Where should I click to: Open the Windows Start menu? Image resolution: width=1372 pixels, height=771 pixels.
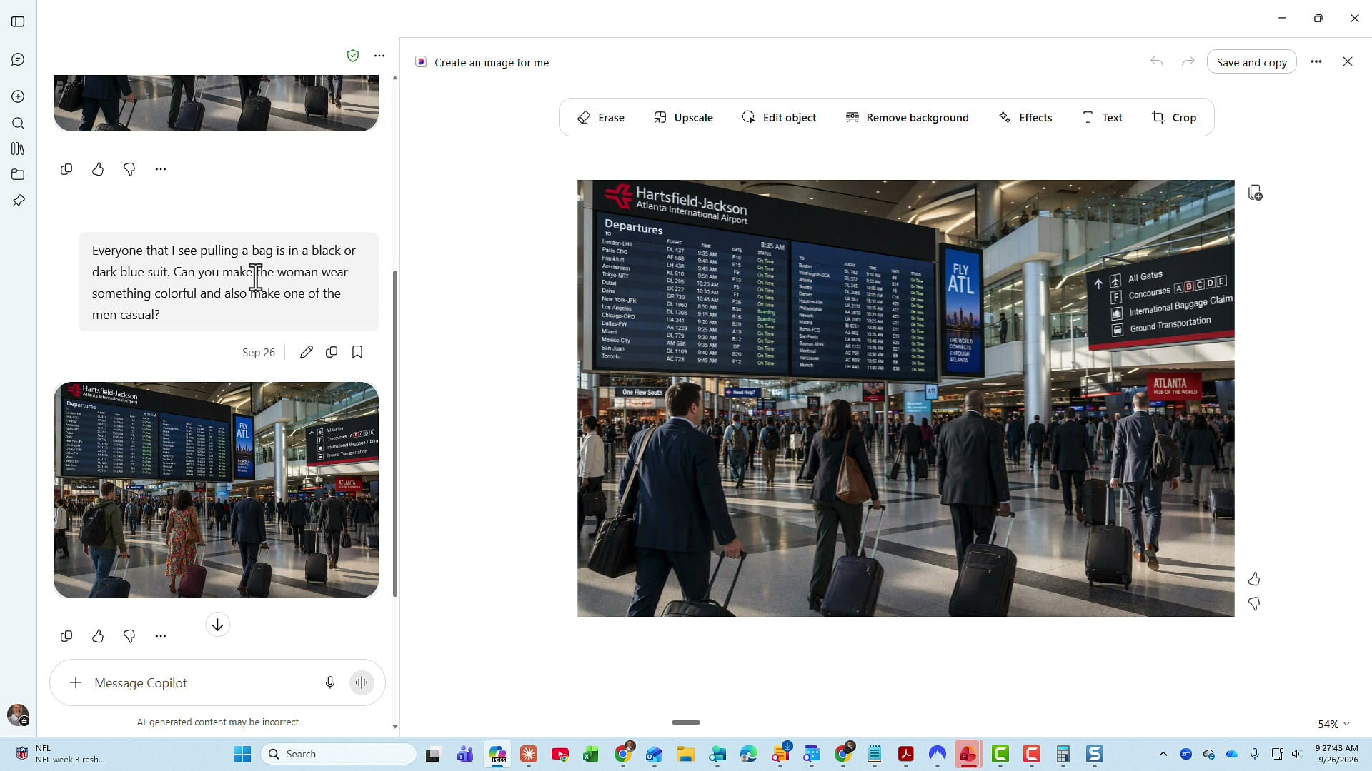click(x=243, y=754)
